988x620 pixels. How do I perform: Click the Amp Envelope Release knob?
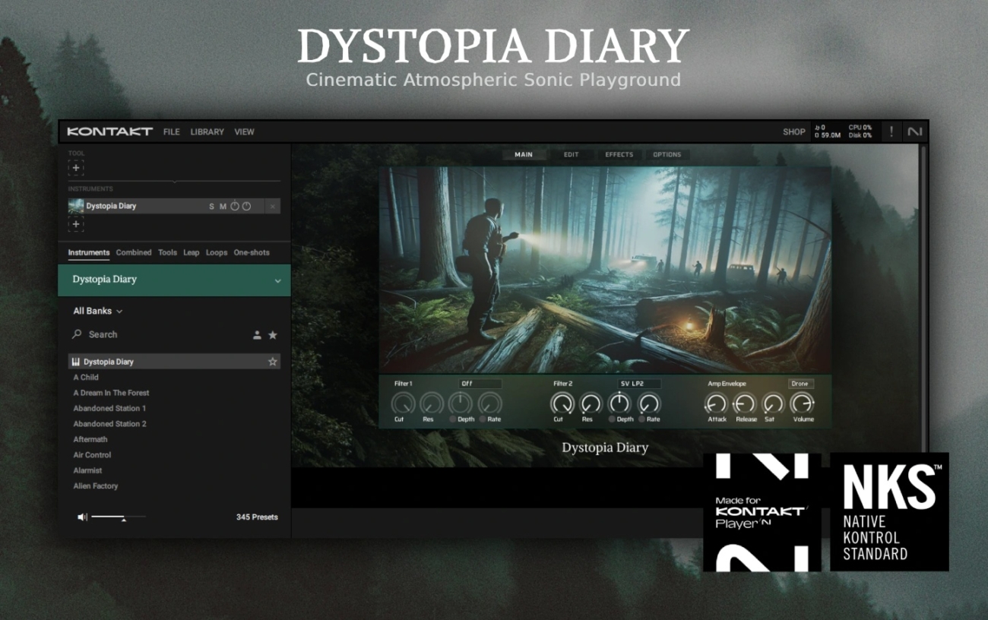[x=746, y=403]
